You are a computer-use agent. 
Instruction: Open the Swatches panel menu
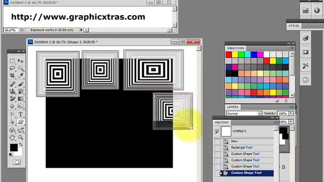(292, 49)
